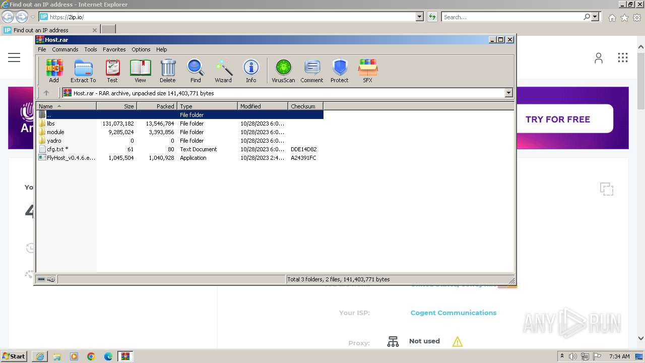Select the yadro folder
The image size is (645, 363).
pos(179,141)
